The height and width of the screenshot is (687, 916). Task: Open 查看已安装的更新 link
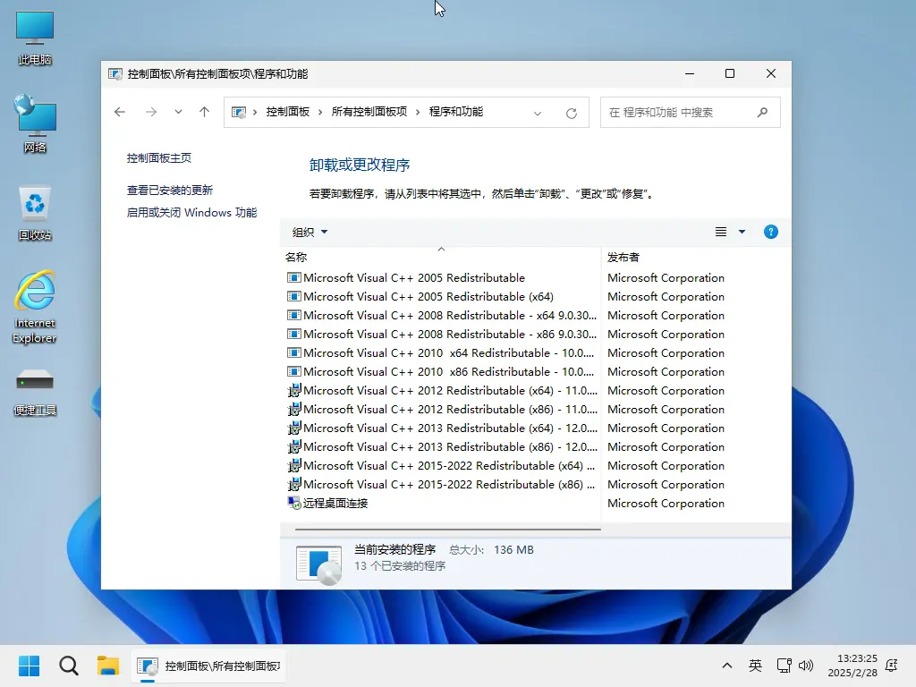point(169,190)
